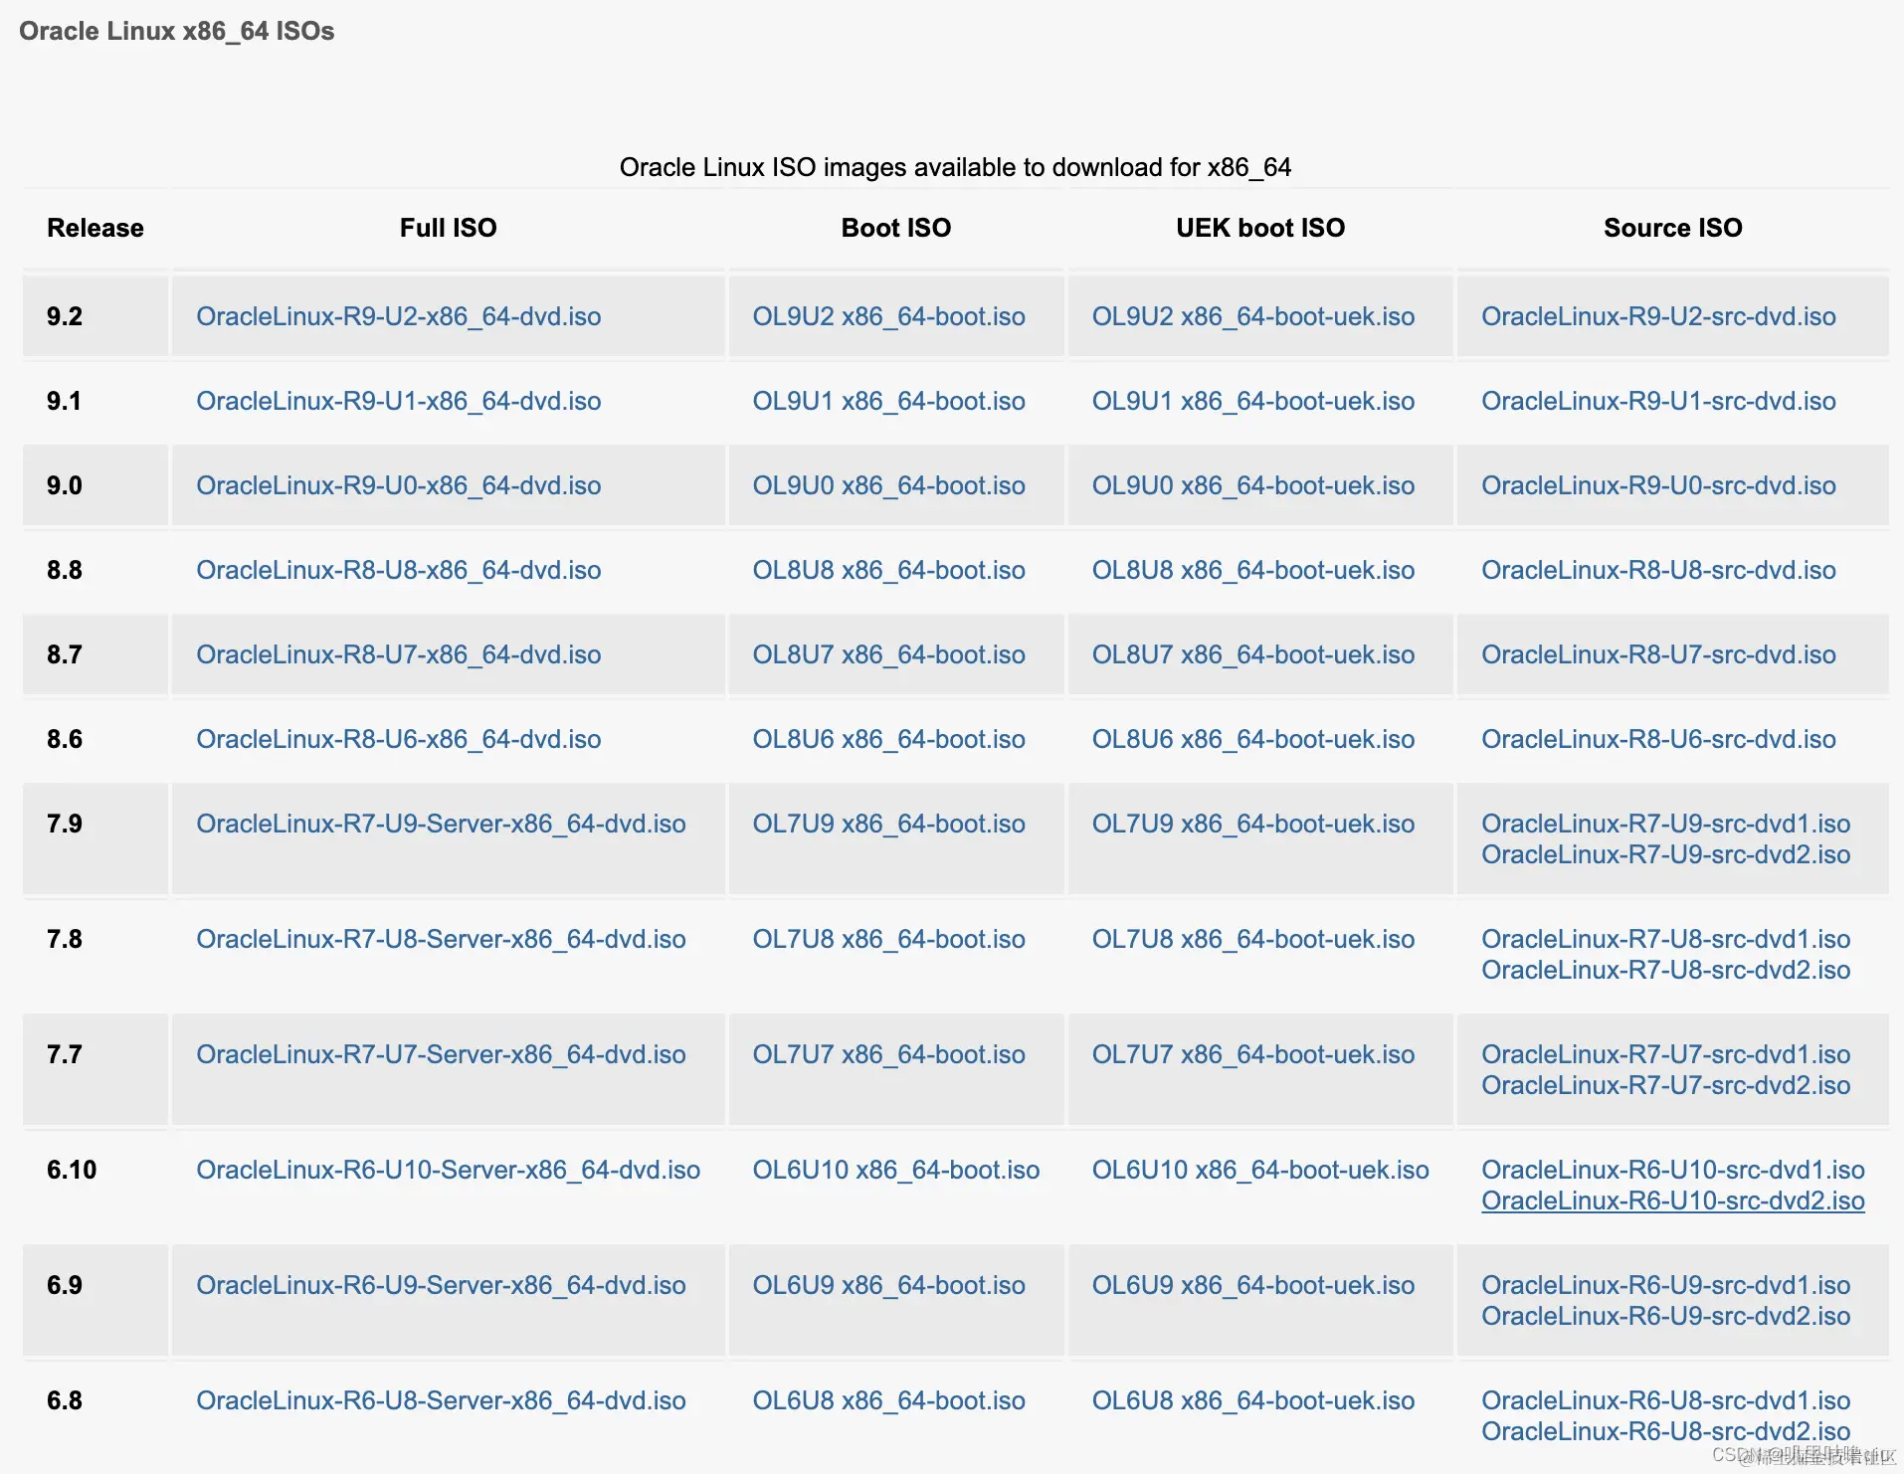
Task: Open OracleLinux-R8-U7-src-dvd.iso
Action: pyautogui.click(x=1658, y=654)
